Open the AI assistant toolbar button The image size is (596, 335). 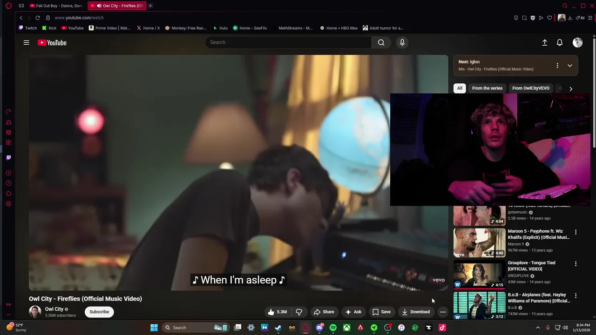[580, 18]
